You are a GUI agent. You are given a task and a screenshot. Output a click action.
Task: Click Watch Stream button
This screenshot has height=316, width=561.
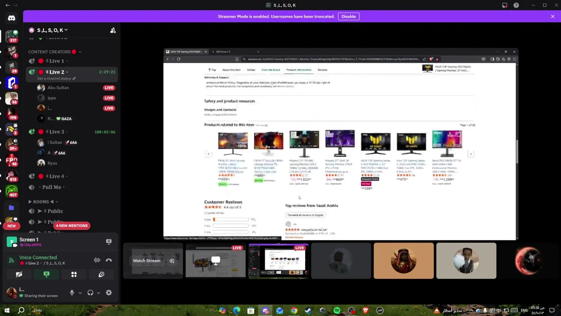point(146,261)
